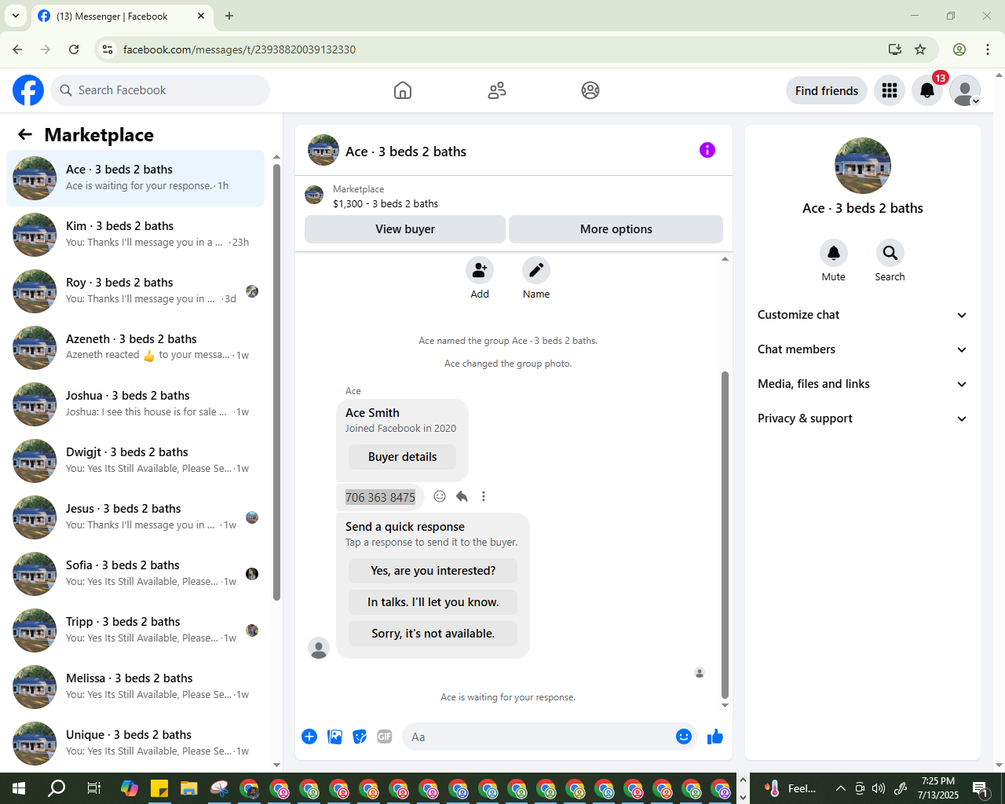Open the account profile avatar menu
The width and height of the screenshot is (1005, 804).
pyautogui.click(x=965, y=90)
